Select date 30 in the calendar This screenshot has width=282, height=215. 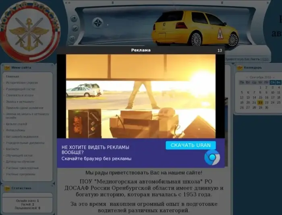click(267, 107)
